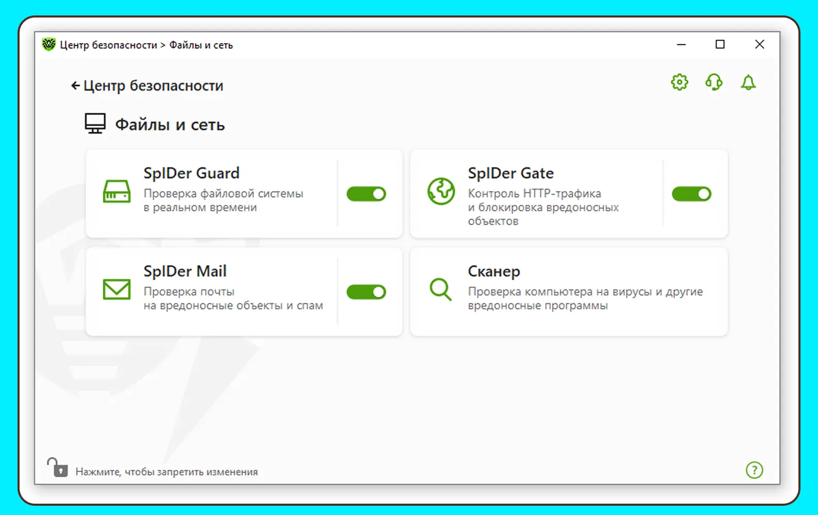Click the padlock icon to lock changes
Screen dimensions: 818x515
58,468
